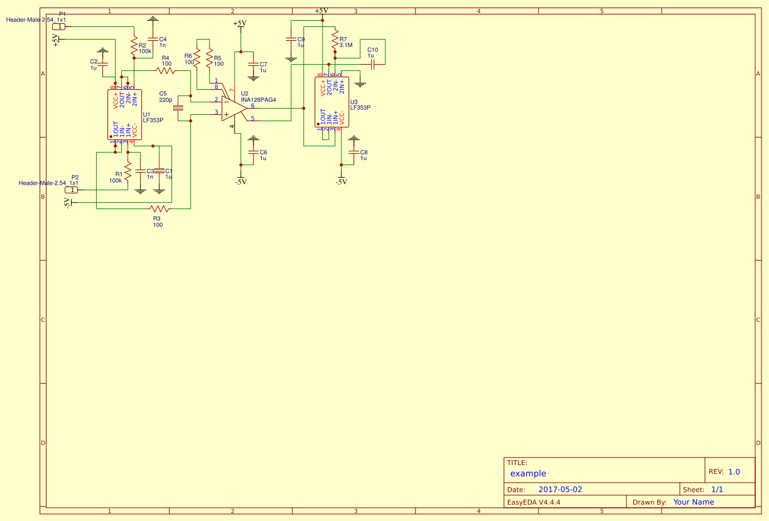
Task: Click the 3.1M value text
Action: [x=346, y=45]
